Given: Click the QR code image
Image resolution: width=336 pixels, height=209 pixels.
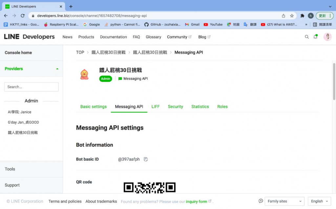Looking at the screenshot, I should tap(150, 188).
